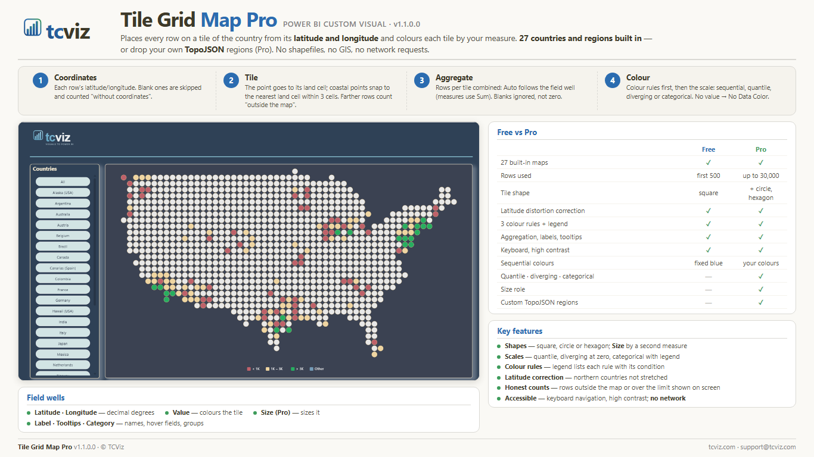
Task: Select Canarias (Spain) slicer button
Action: coord(63,268)
